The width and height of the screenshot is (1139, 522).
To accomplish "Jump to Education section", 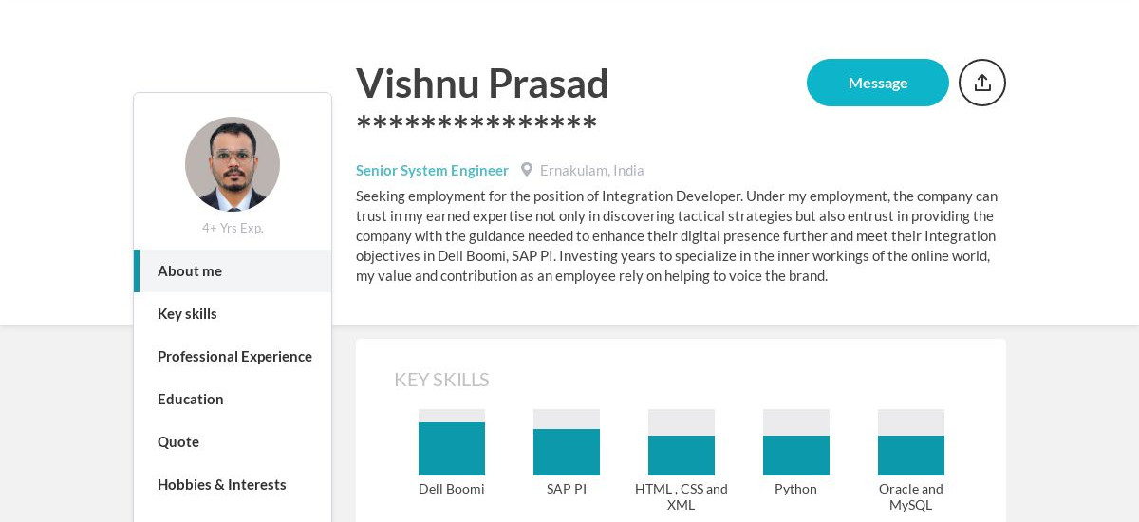I will [233, 399].
